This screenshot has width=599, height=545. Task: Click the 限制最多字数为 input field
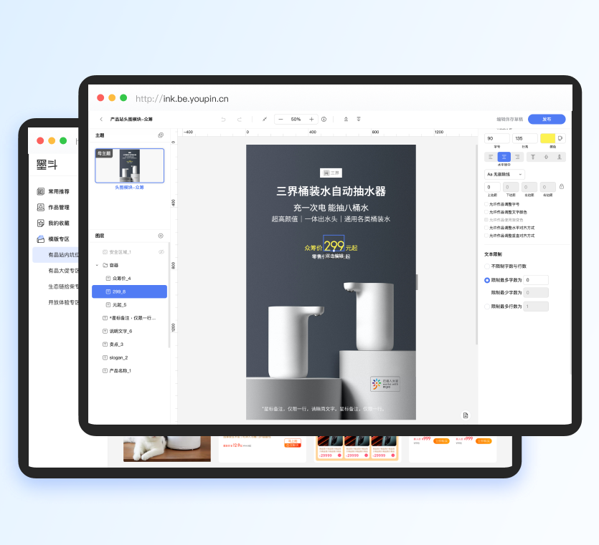point(536,280)
